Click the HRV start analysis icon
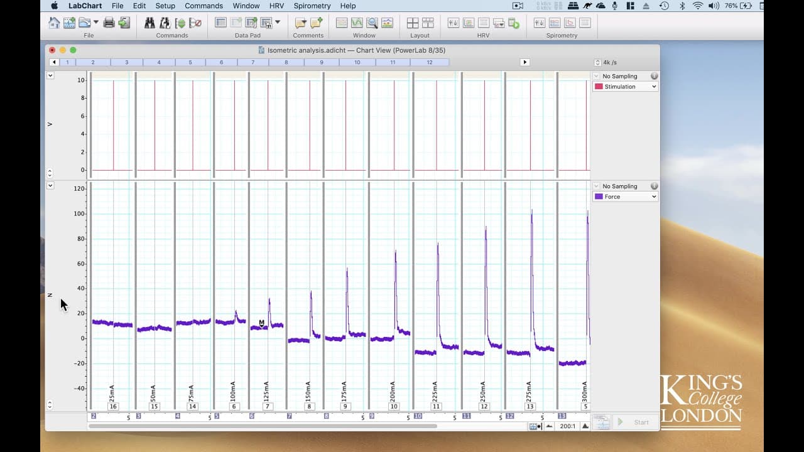The height and width of the screenshot is (452, 804). 514,23
